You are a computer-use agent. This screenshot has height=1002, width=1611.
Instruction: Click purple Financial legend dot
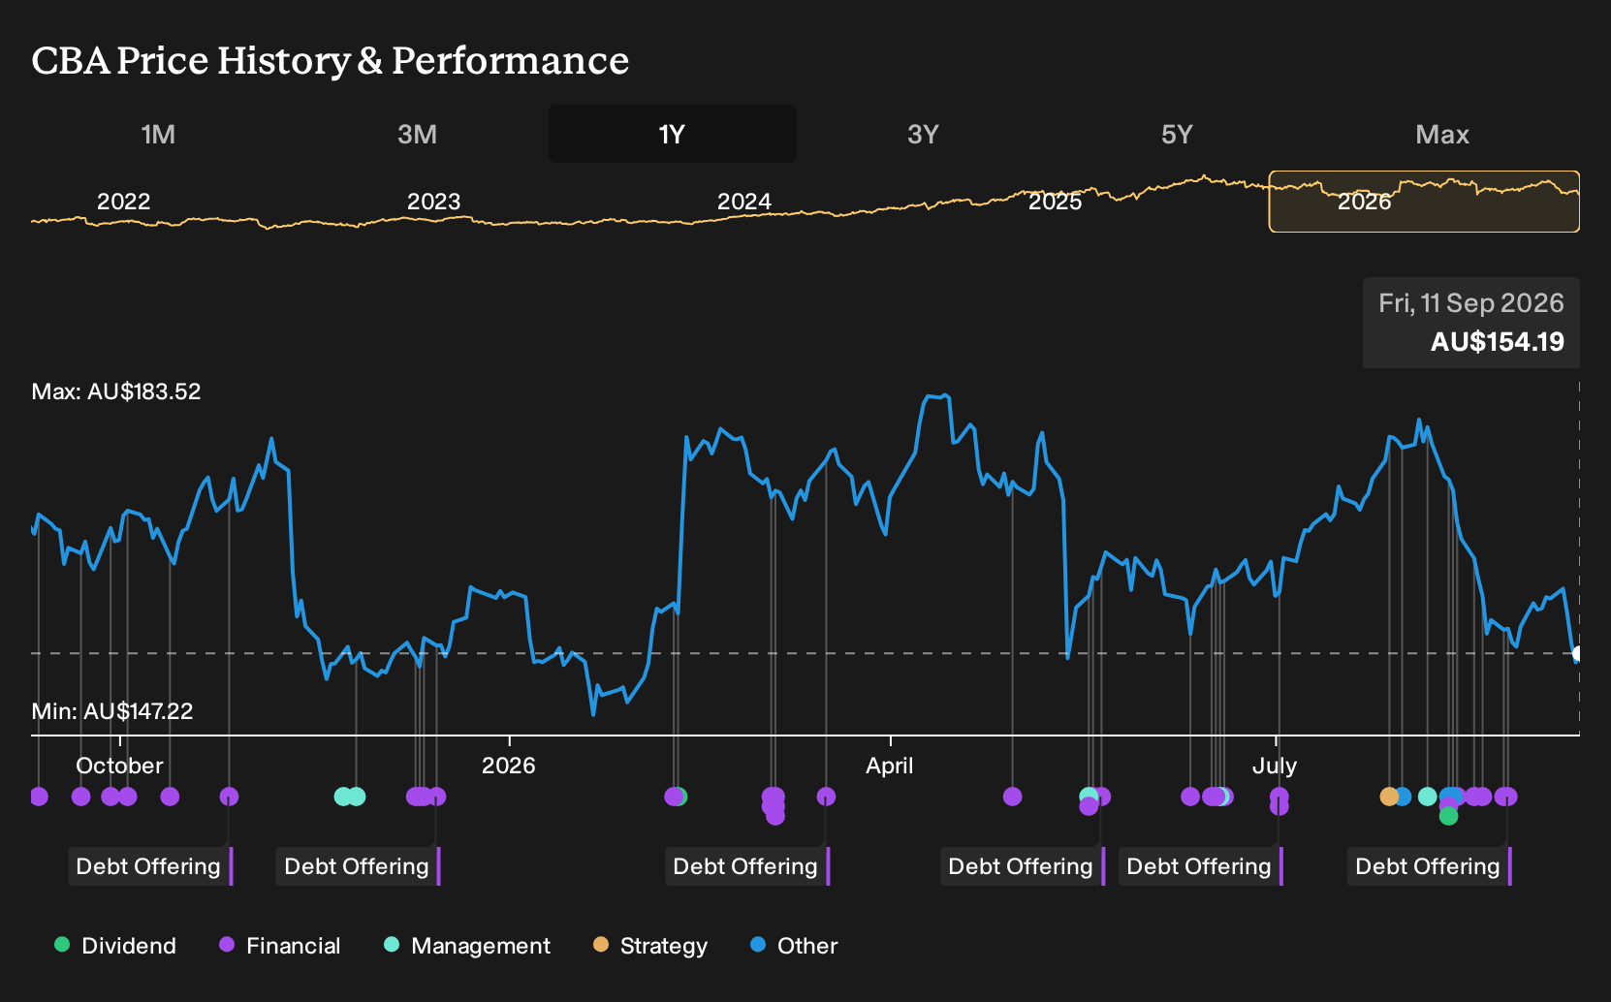[x=227, y=944]
